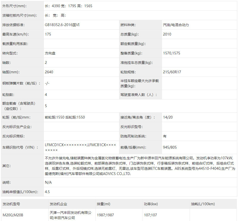The height and width of the screenshot is (221, 238).
Task: Click the 轮胎规格 label
Action: (128, 72)
